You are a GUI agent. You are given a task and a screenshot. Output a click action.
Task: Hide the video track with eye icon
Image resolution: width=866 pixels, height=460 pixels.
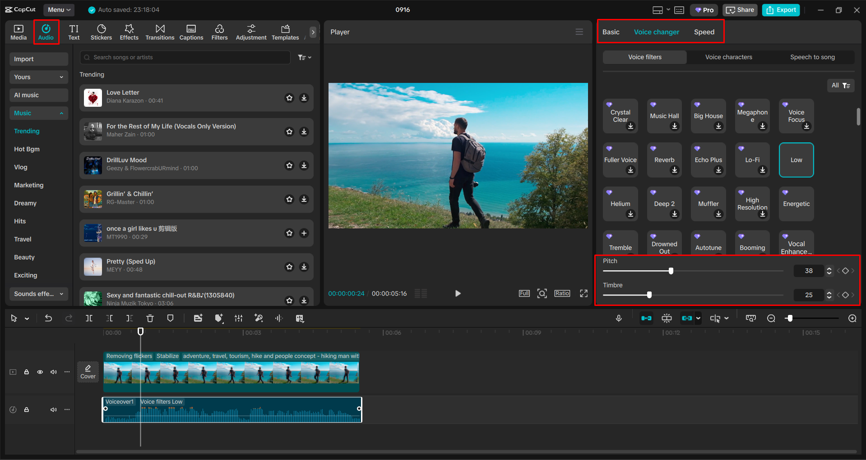click(x=40, y=372)
